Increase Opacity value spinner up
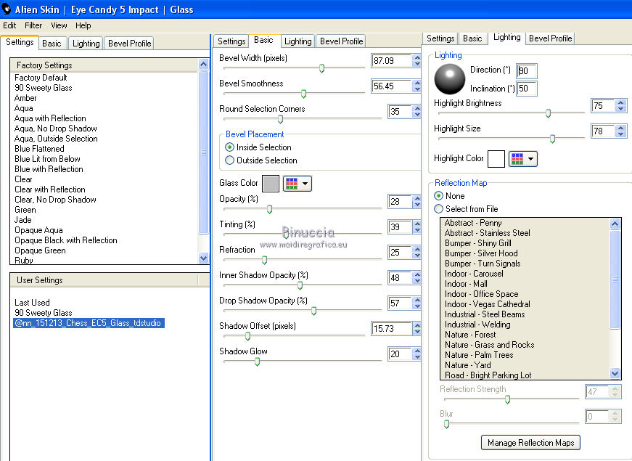 [x=417, y=198]
